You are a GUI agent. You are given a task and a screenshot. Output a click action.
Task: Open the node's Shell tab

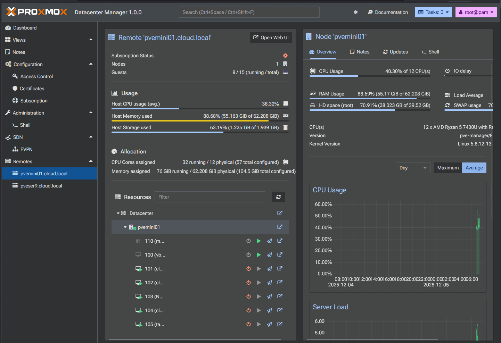point(430,52)
